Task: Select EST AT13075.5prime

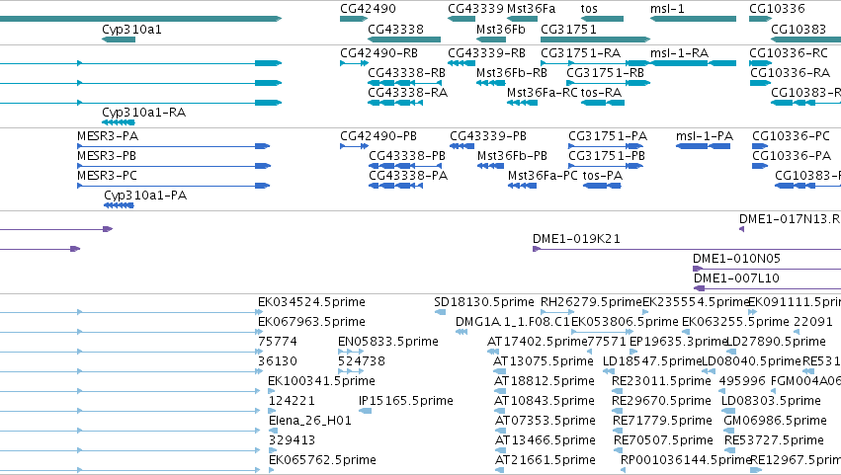Action: [499, 371]
